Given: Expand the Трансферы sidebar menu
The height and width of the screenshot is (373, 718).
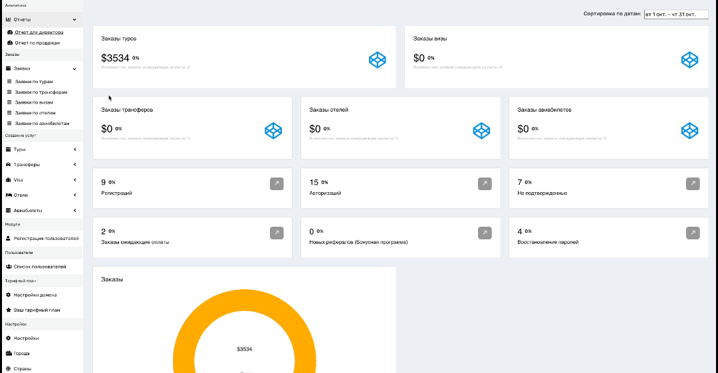Looking at the screenshot, I should tap(41, 165).
